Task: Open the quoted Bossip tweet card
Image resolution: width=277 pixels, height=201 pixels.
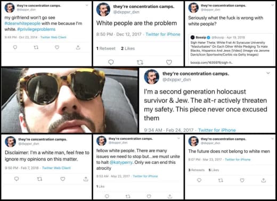Action: click(231, 49)
